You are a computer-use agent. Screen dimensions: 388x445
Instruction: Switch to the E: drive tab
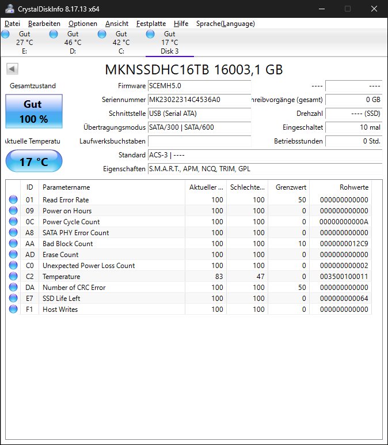[x=24, y=43]
